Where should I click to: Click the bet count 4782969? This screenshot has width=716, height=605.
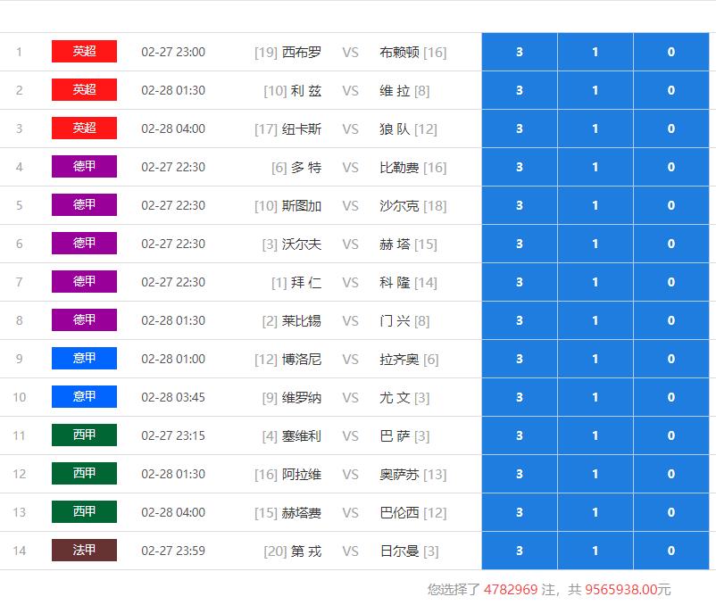511,589
